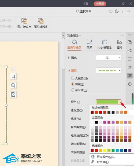Image resolution: width=134 pixels, height=166 pixels.
Task: Open the 查找命令 search box
Action: [x=84, y=11]
